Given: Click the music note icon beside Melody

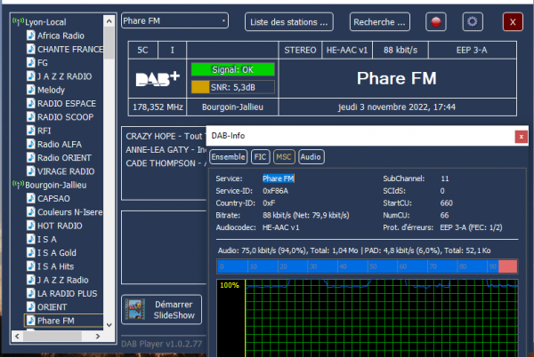Looking at the screenshot, I should pyautogui.click(x=31, y=90).
